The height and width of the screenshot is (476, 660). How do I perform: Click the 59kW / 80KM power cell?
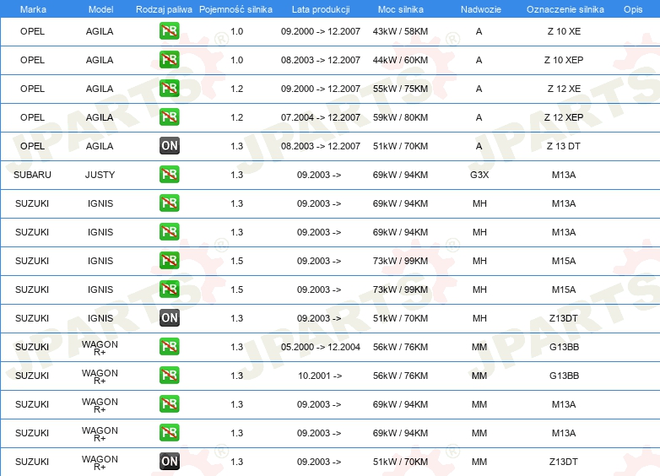coord(400,117)
